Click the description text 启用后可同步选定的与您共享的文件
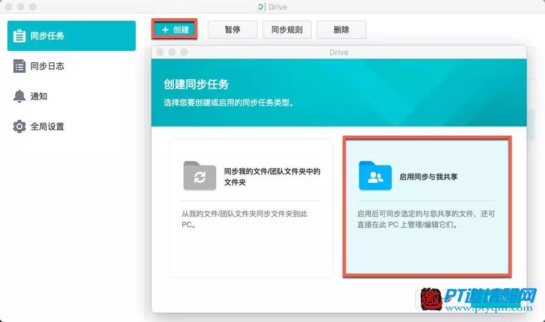The image size is (545, 322). pyautogui.click(x=426, y=219)
